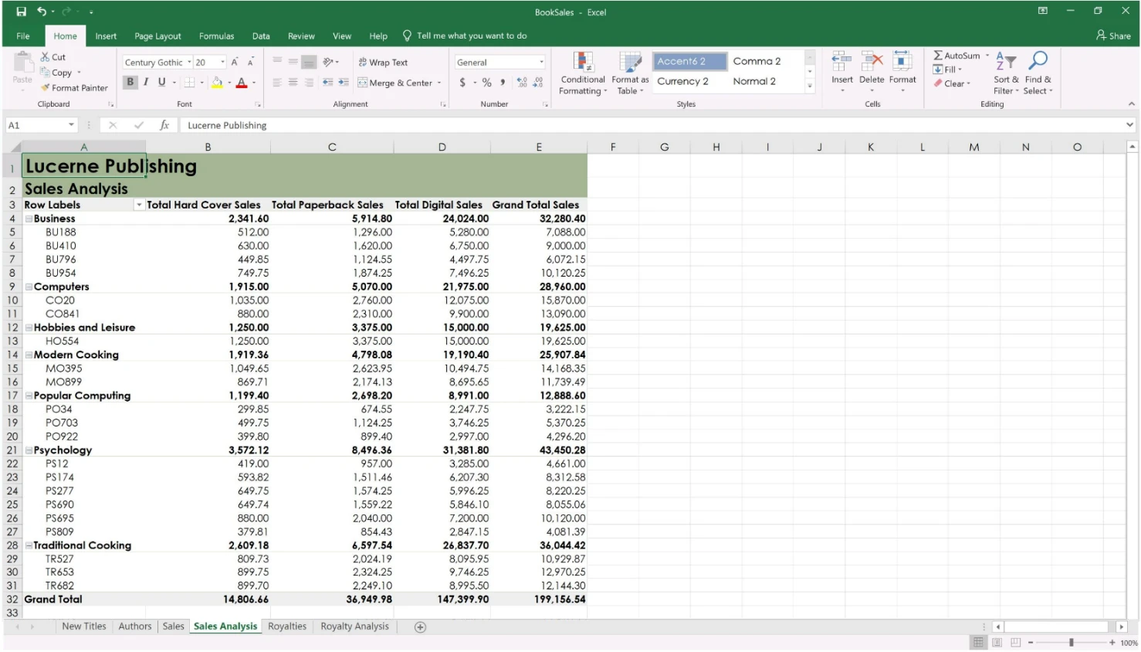
Task: Open Find & Select magnifier tool
Action: (x=1038, y=62)
